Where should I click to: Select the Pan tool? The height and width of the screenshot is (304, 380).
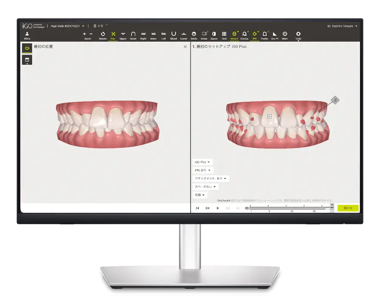[x=113, y=36]
